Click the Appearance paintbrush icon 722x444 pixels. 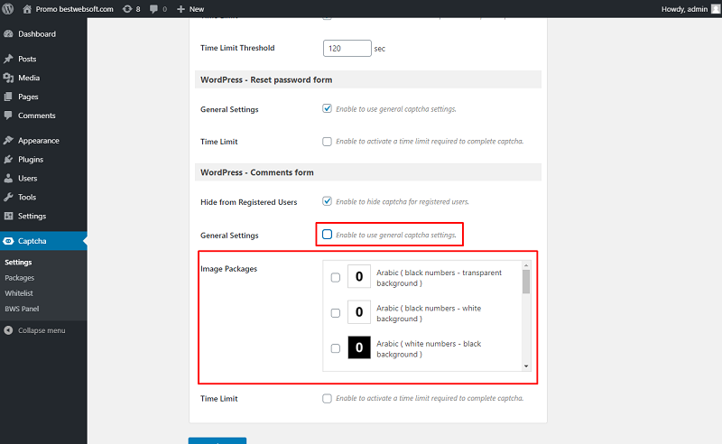[x=8, y=140]
